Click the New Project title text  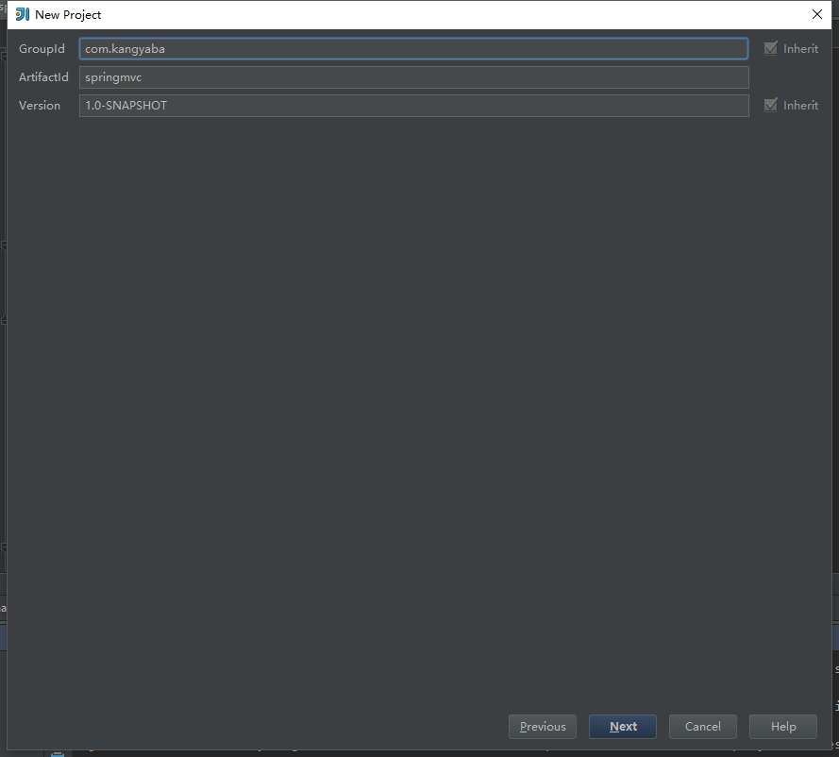point(68,15)
